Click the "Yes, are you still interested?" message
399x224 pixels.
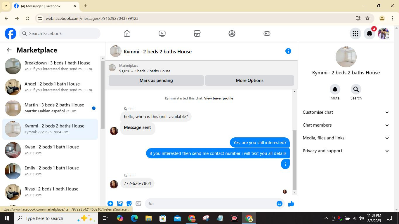pos(260,143)
